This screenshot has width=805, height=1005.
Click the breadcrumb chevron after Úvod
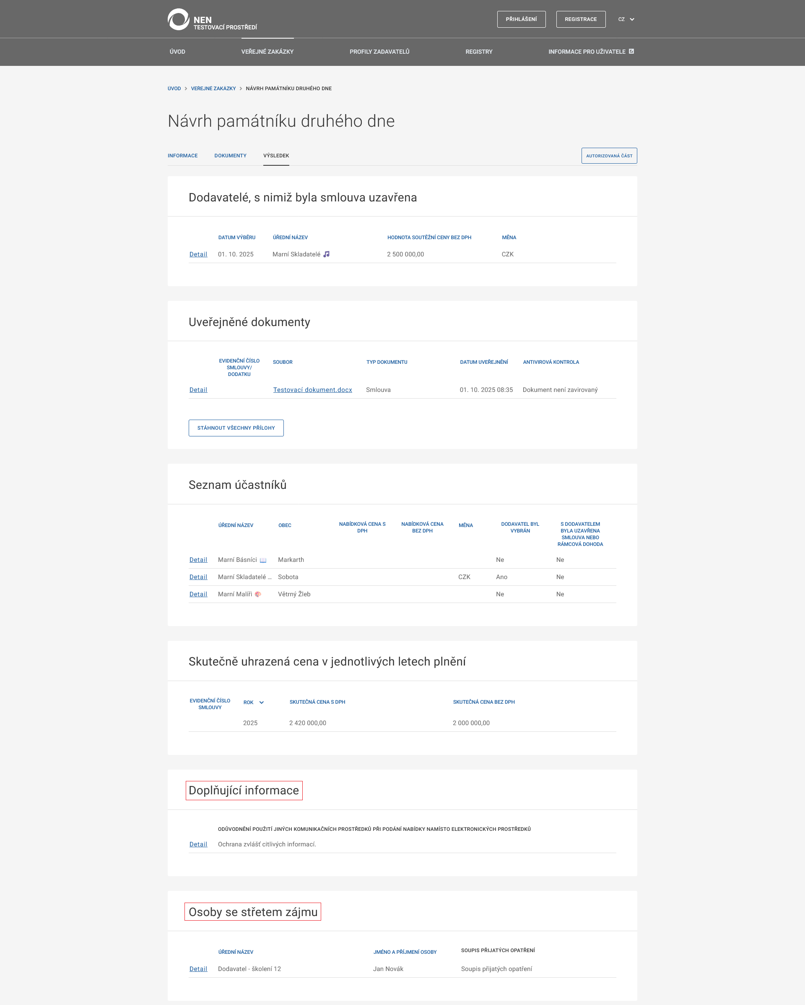pos(186,89)
